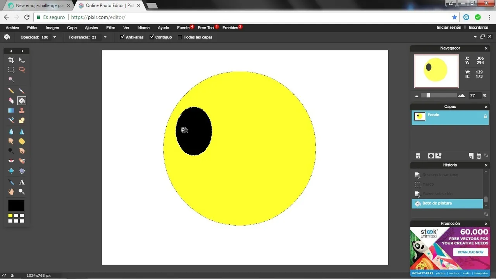The height and width of the screenshot is (279, 496).
Task: Open the Editar menu
Action: point(32,28)
